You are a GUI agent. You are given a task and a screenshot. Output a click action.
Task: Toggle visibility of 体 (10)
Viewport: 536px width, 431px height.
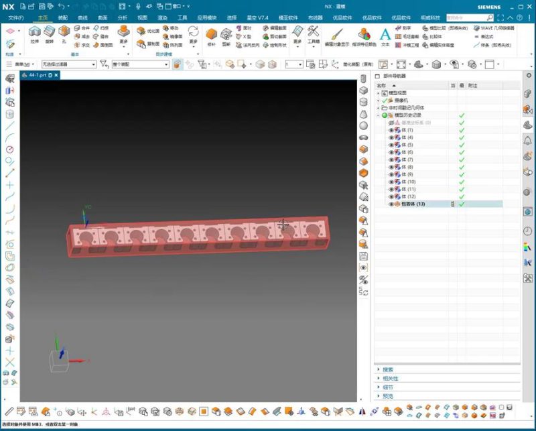click(392, 182)
